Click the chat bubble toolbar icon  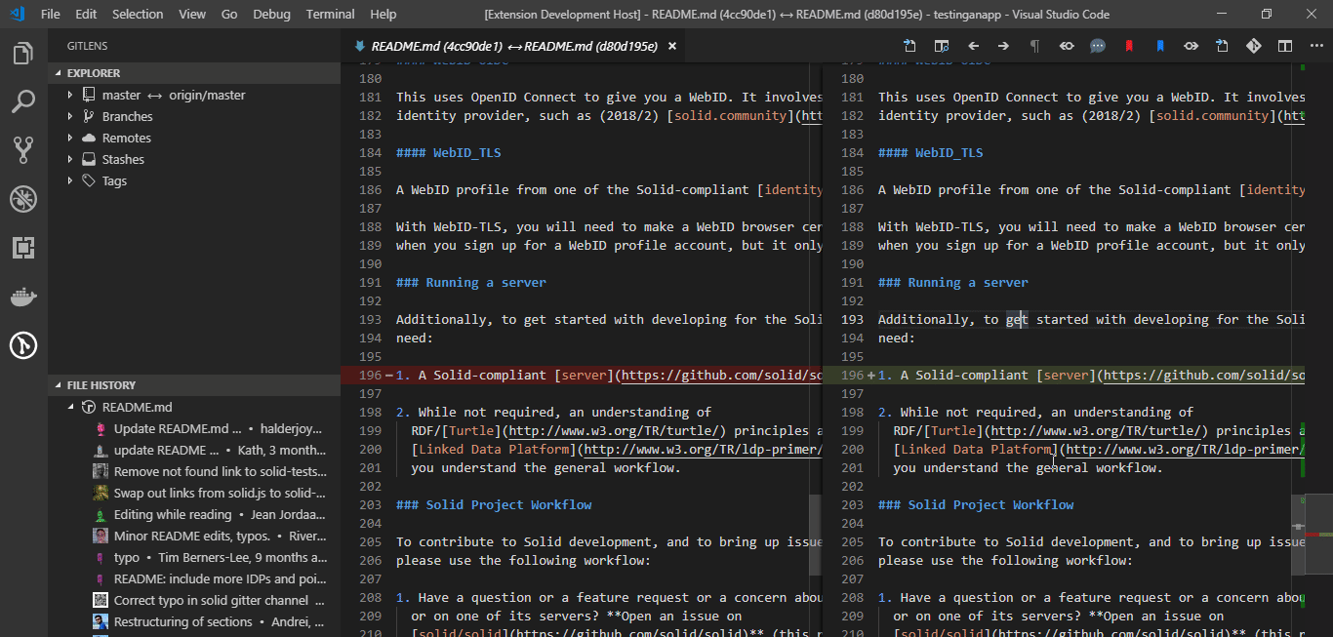(1098, 46)
